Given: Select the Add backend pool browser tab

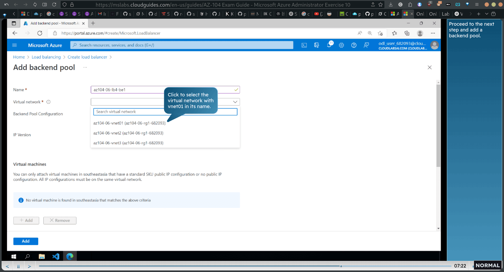Looking at the screenshot, I should pos(54,23).
